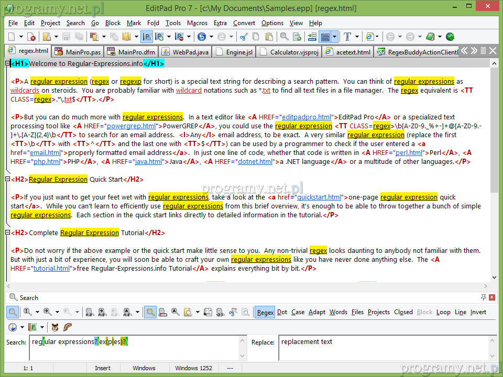Click the Paste clipboard icon in toolbar
Screen dimensions: 503x377
coord(269,37)
